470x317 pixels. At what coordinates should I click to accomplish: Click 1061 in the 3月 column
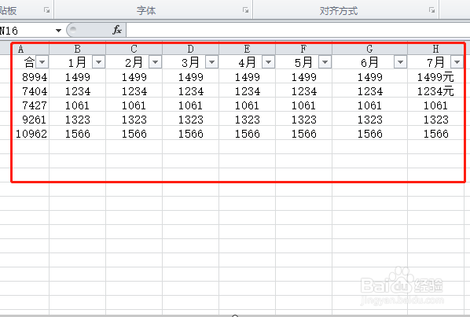click(191, 105)
